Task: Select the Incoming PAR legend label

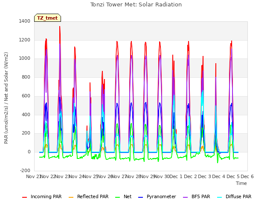Action: [x=46, y=196]
